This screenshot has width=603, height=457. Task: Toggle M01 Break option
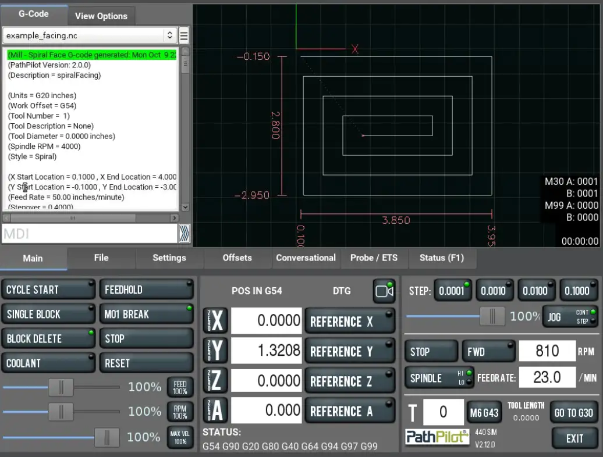[x=146, y=314]
